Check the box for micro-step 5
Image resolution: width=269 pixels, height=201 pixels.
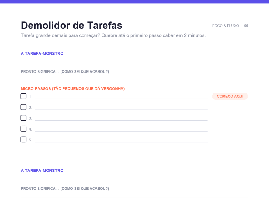tap(24, 139)
